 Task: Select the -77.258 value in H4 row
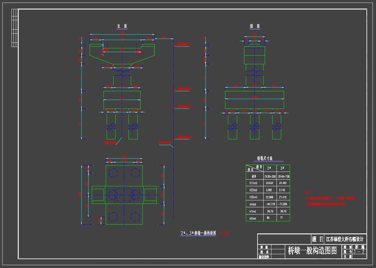click(x=283, y=204)
